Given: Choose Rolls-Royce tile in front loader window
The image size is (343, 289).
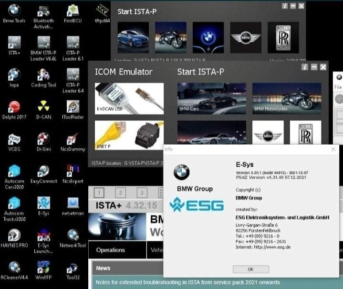Looking at the screenshot, I should 305,132.
